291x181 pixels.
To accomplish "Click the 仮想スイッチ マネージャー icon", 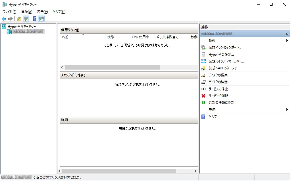I will 203,61.
